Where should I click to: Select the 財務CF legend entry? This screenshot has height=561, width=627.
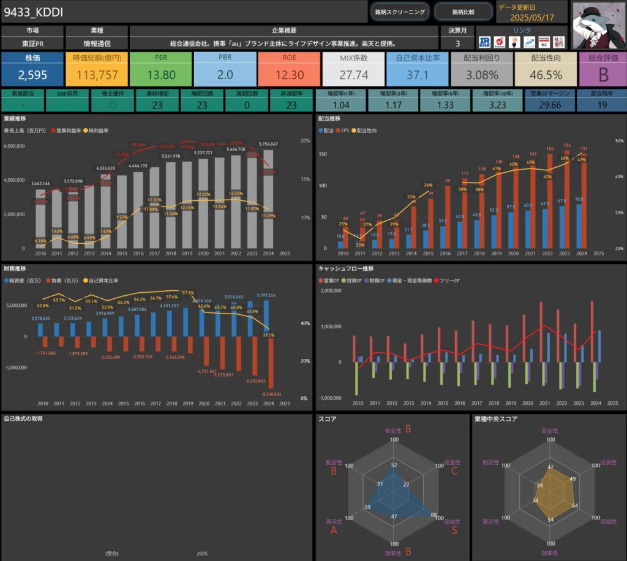click(x=374, y=280)
